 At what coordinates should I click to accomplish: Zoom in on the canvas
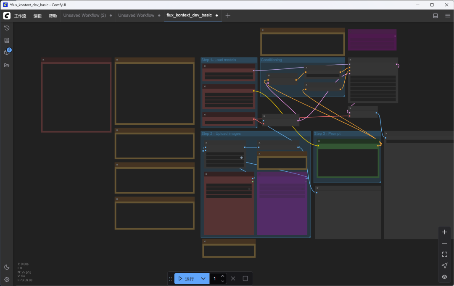pyautogui.click(x=445, y=232)
